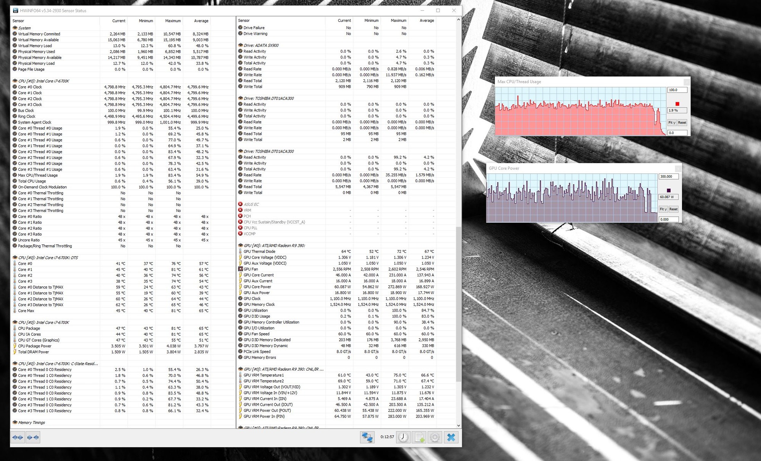Click the lightning icon beside GPU Core Voltage (VDDC)
The width and height of the screenshot is (761, 461).
[x=240, y=257]
